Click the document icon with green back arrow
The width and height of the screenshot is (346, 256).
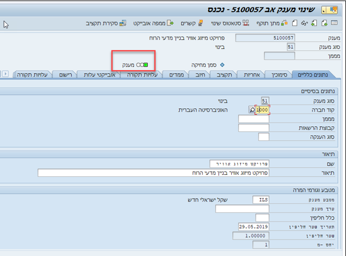(x=314, y=23)
